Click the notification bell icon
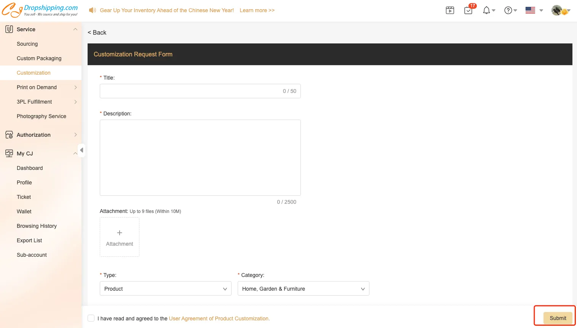 tap(486, 10)
